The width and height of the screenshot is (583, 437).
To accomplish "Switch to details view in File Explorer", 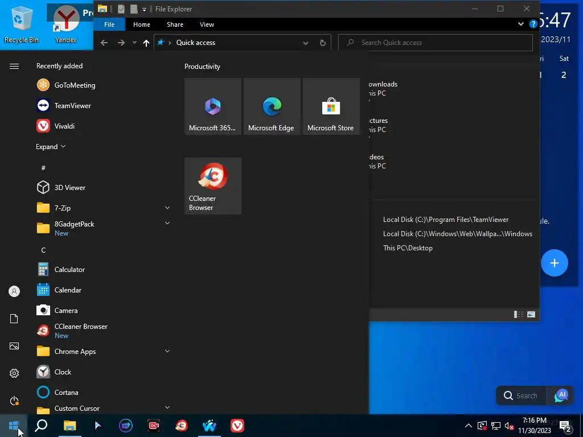I will click(x=519, y=314).
